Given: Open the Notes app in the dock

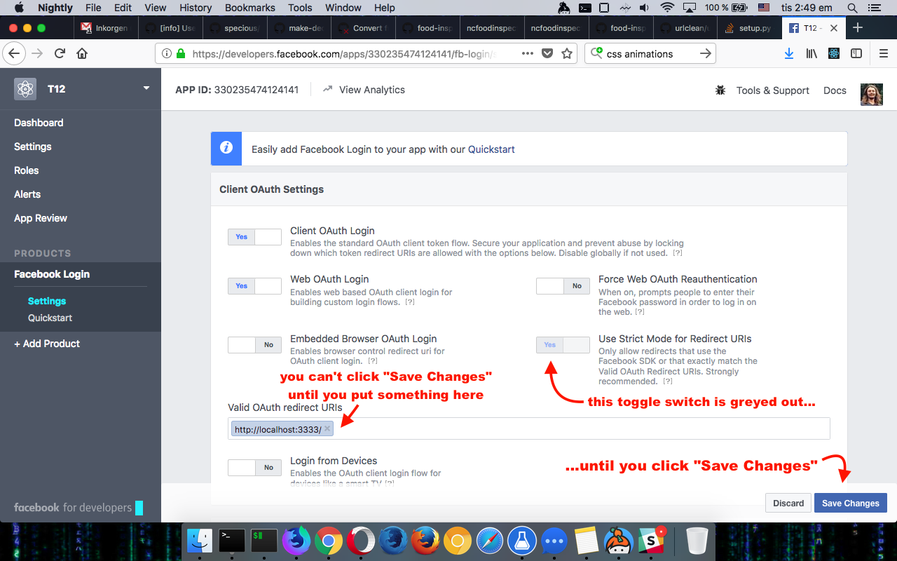Looking at the screenshot, I should point(586,541).
